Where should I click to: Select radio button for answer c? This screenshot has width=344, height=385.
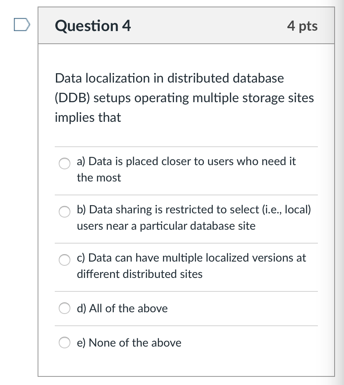tap(64, 260)
